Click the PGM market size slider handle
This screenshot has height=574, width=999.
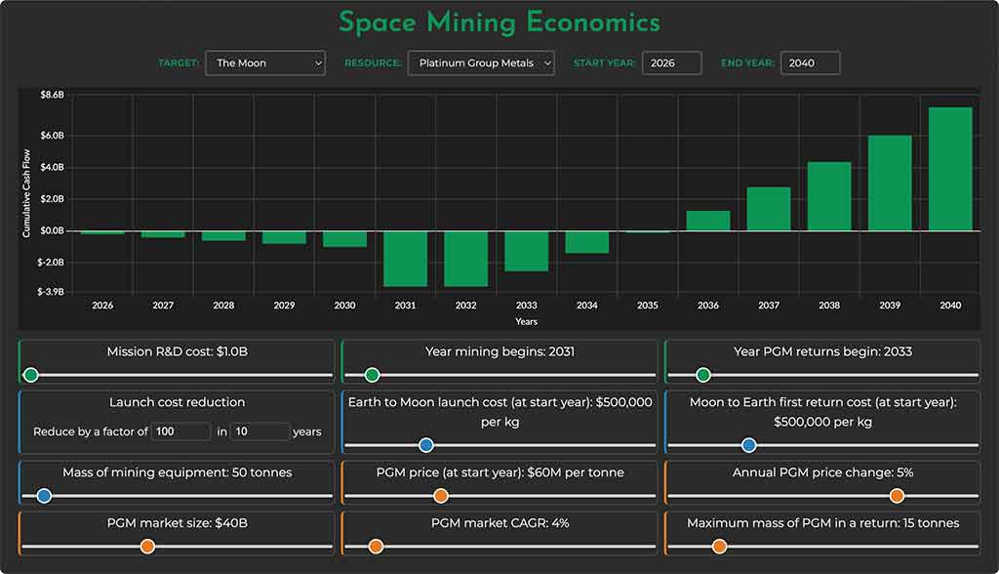click(146, 547)
